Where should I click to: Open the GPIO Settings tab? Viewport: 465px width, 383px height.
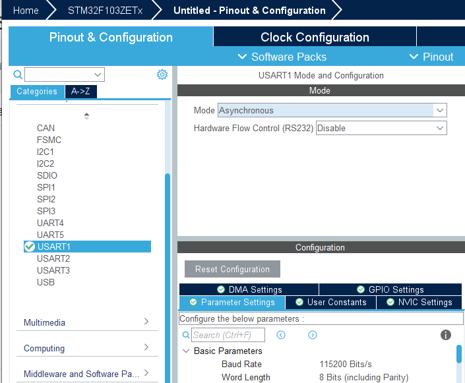click(390, 289)
